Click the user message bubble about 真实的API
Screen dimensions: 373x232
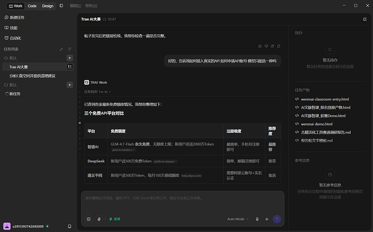[222, 61]
